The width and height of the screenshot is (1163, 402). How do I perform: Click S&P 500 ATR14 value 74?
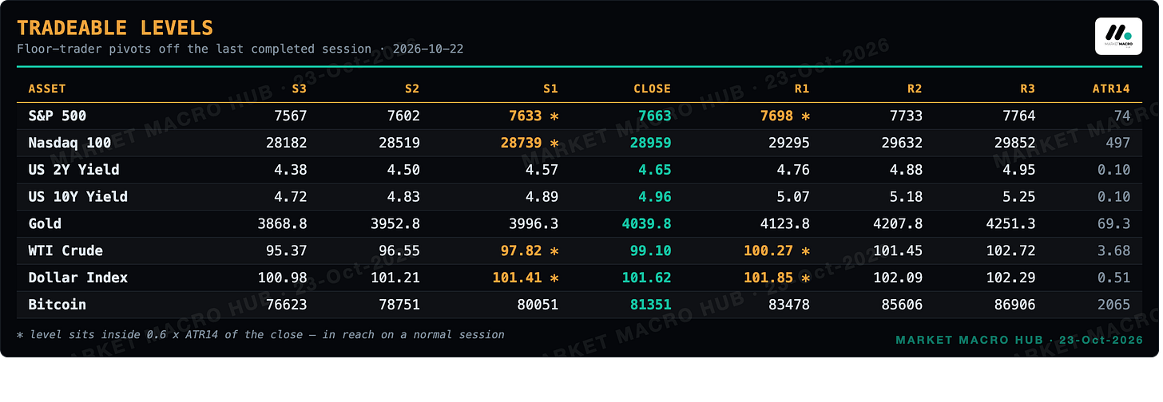(1122, 116)
